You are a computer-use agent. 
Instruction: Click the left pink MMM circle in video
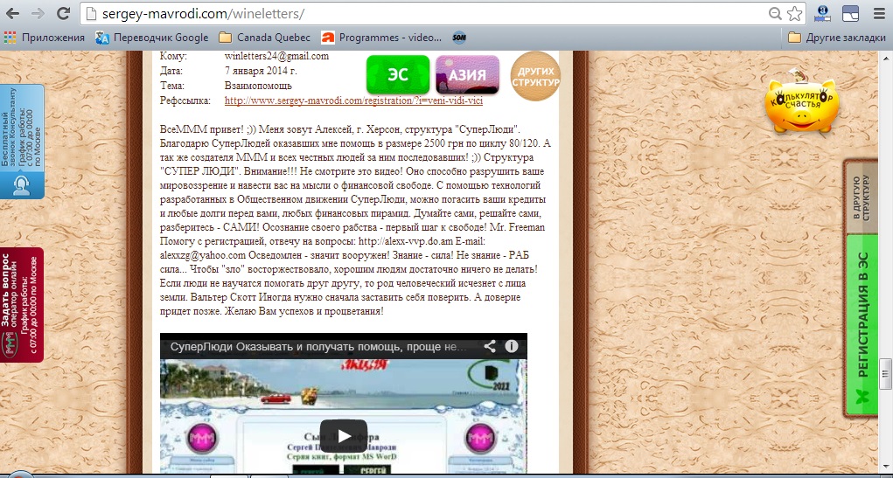202,438
